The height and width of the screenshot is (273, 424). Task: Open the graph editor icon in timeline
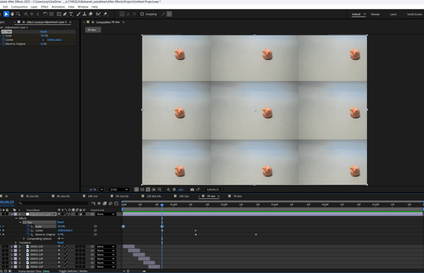pos(116,204)
